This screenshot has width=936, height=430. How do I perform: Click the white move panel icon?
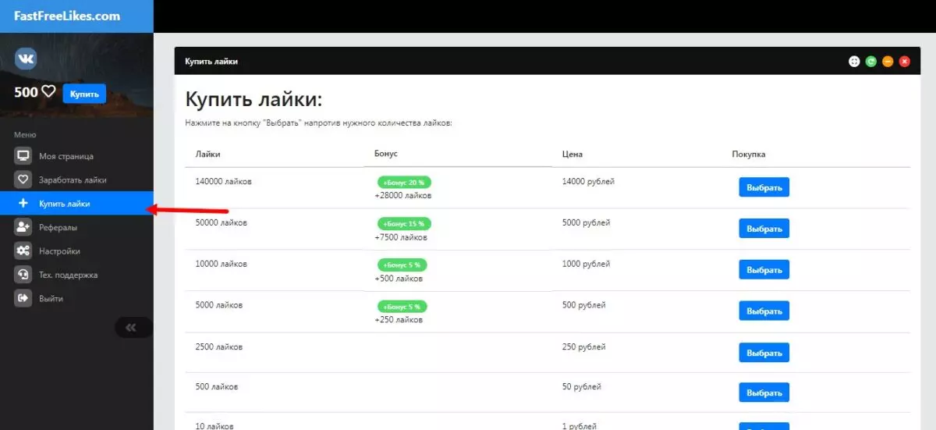(x=854, y=61)
